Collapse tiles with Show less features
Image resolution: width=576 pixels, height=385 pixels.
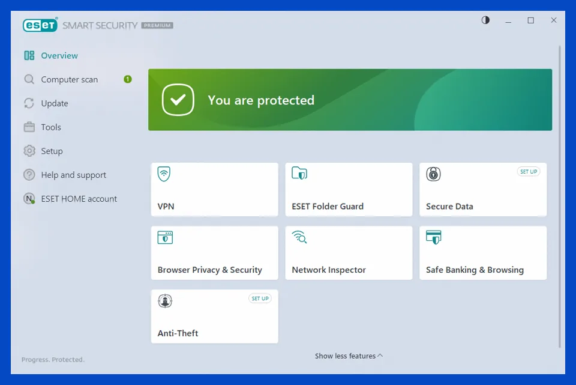coord(349,356)
